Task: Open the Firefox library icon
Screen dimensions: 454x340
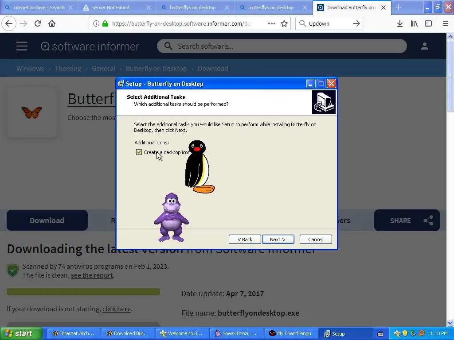Action: 414,23
